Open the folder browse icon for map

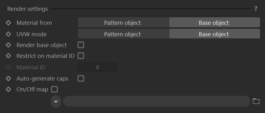256,101
